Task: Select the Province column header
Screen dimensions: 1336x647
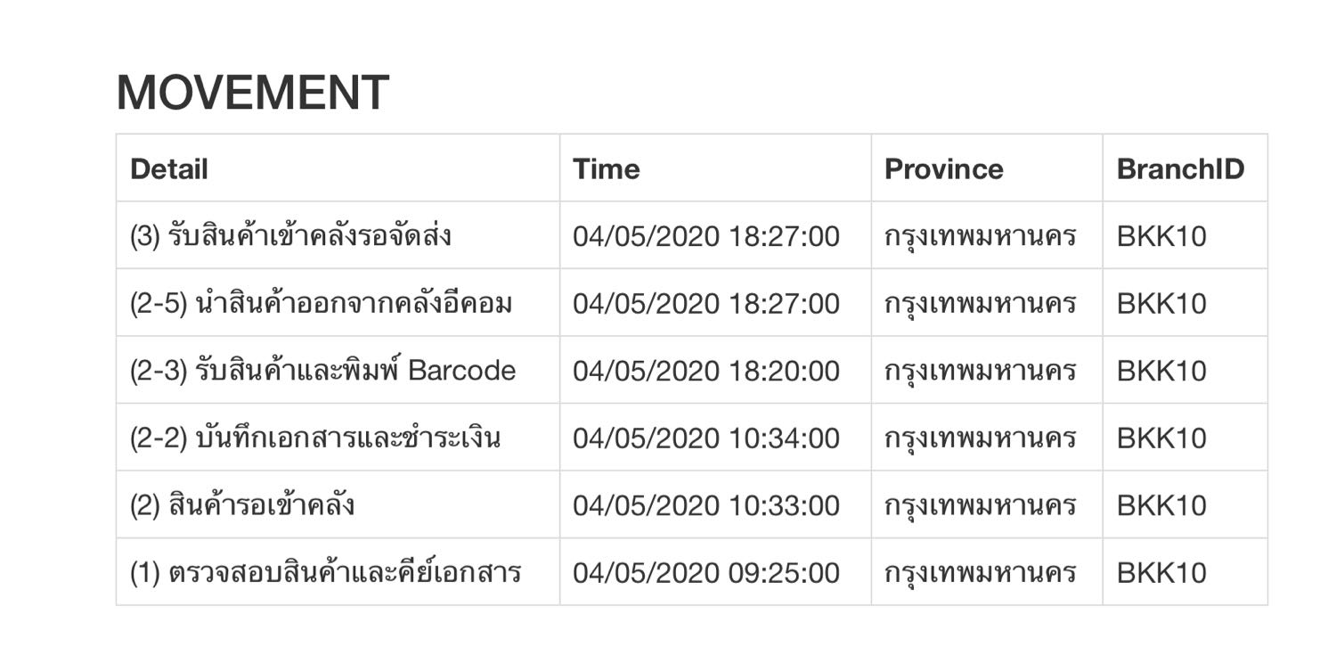Action: [944, 169]
